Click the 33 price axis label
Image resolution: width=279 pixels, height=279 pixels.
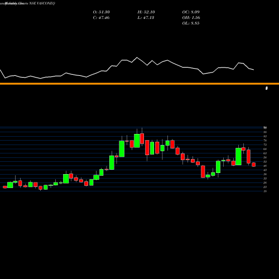tap(265, 179)
